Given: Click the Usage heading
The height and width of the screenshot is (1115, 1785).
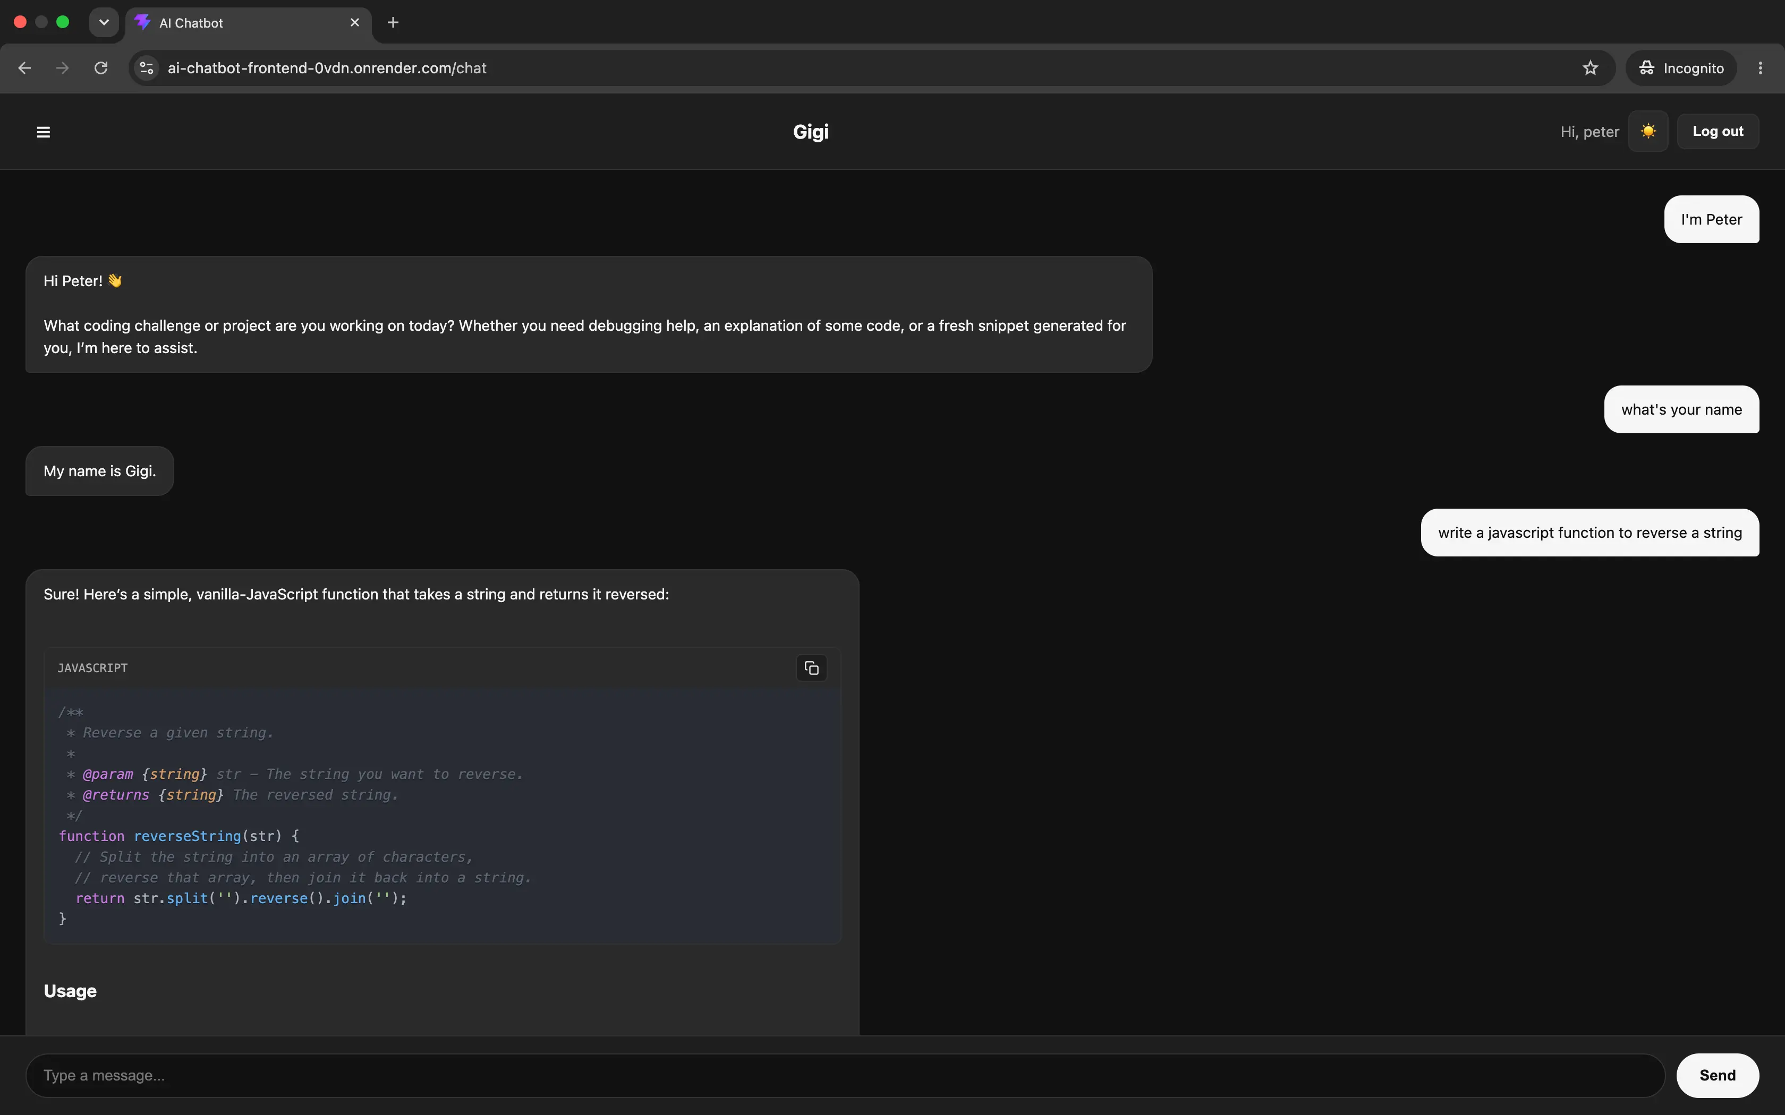Looking at the screenshot, I should pos(70,991).
